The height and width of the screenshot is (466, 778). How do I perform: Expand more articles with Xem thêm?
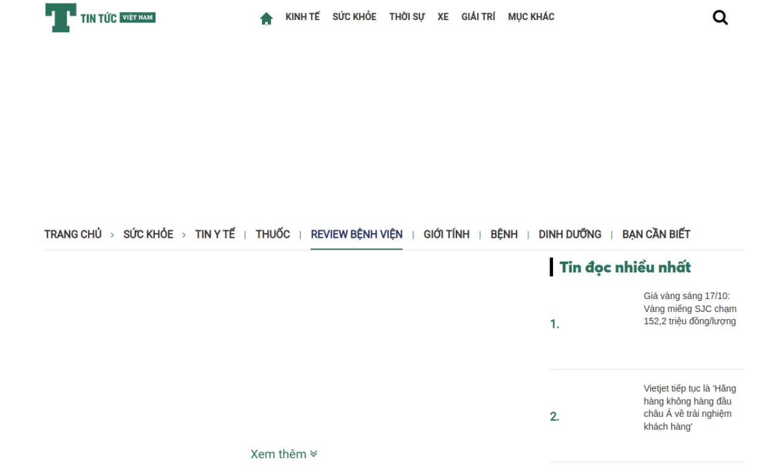click(x=284, y=454)
